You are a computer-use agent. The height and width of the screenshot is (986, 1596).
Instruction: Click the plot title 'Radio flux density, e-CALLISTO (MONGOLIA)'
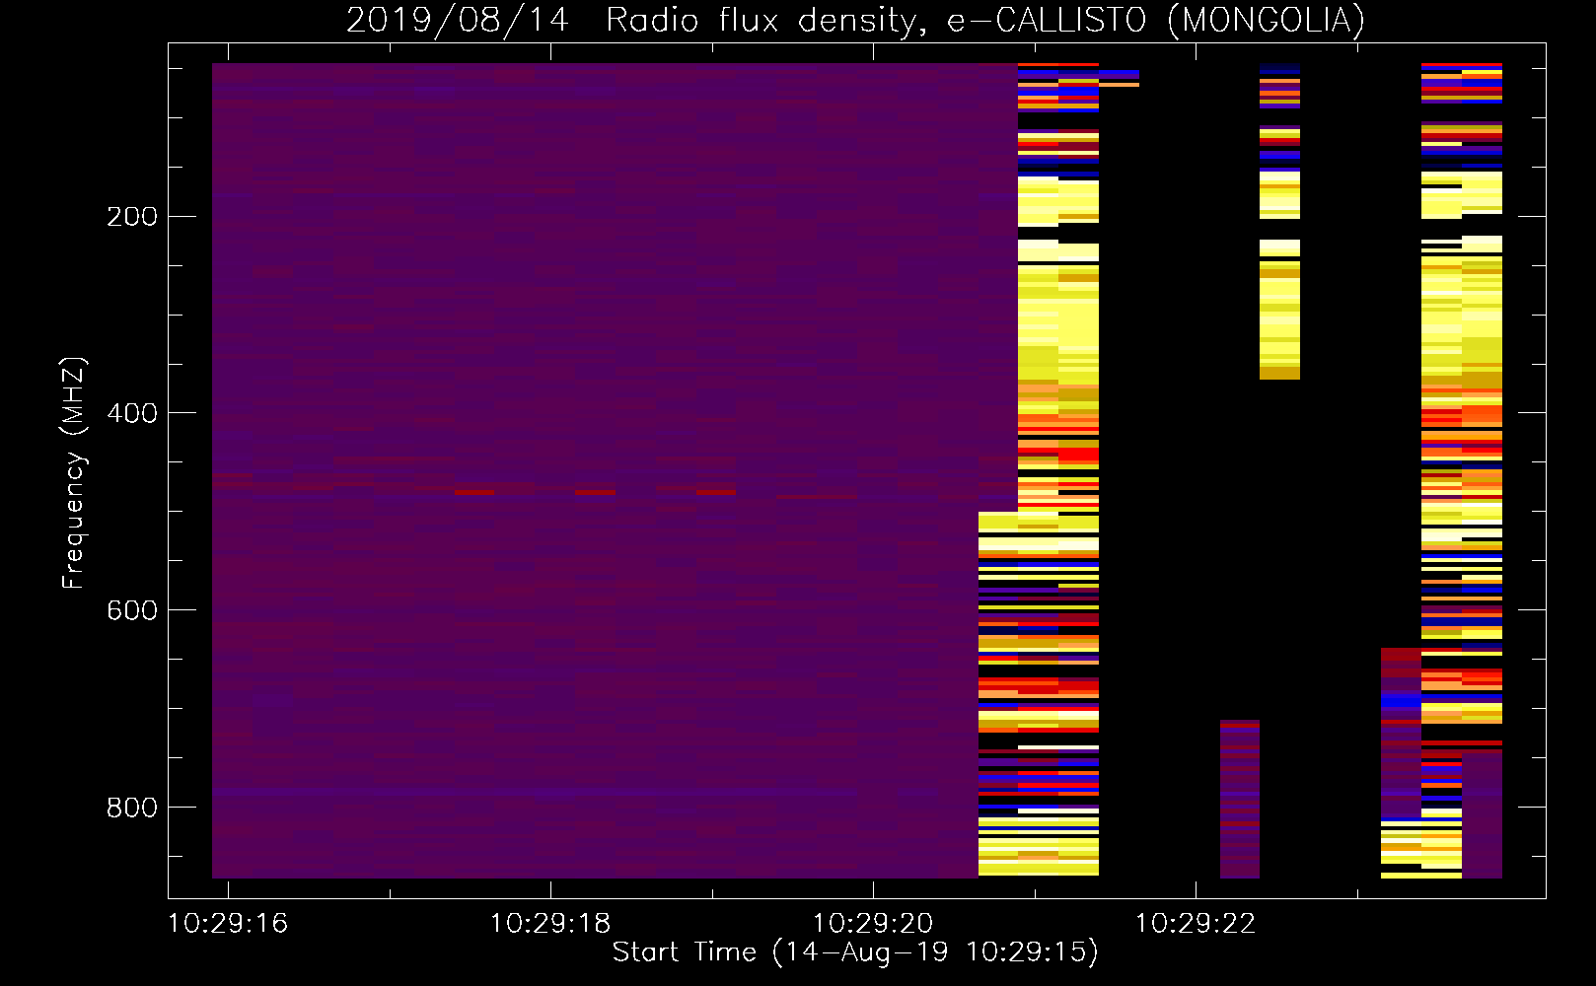[x=984, y=20]
